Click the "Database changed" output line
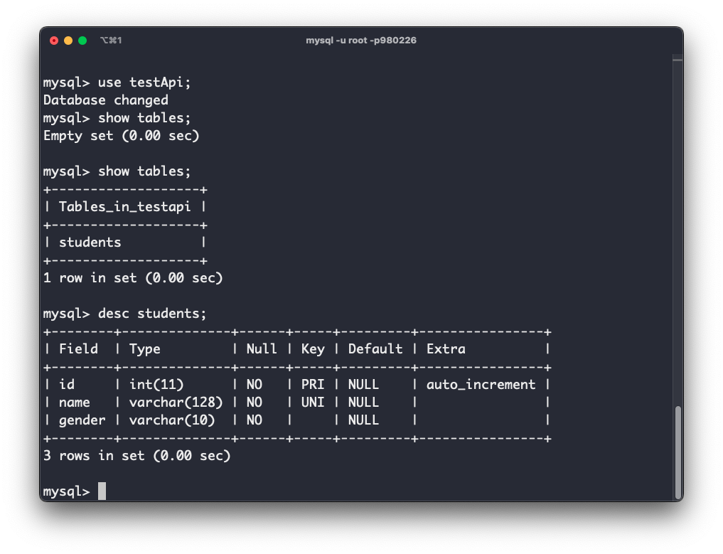This screenshot has width=723, height=554. click(x=106, y=100)
